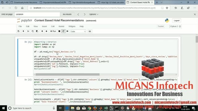This screenshot has width=198, height=111.
Task: Cut selected cells with scissors icon
Action: click(x=28, y=31)
